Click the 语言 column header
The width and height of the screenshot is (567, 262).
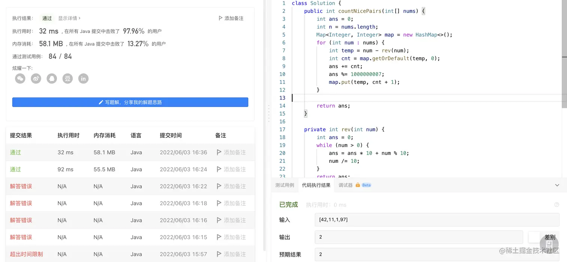click(136, 135)
